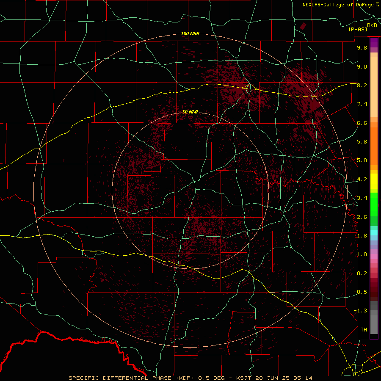Image resolution: width=381 pixels, height=381 pixels.
Task: Click the 9.0 value on color scale
Action: coord(362,66)
